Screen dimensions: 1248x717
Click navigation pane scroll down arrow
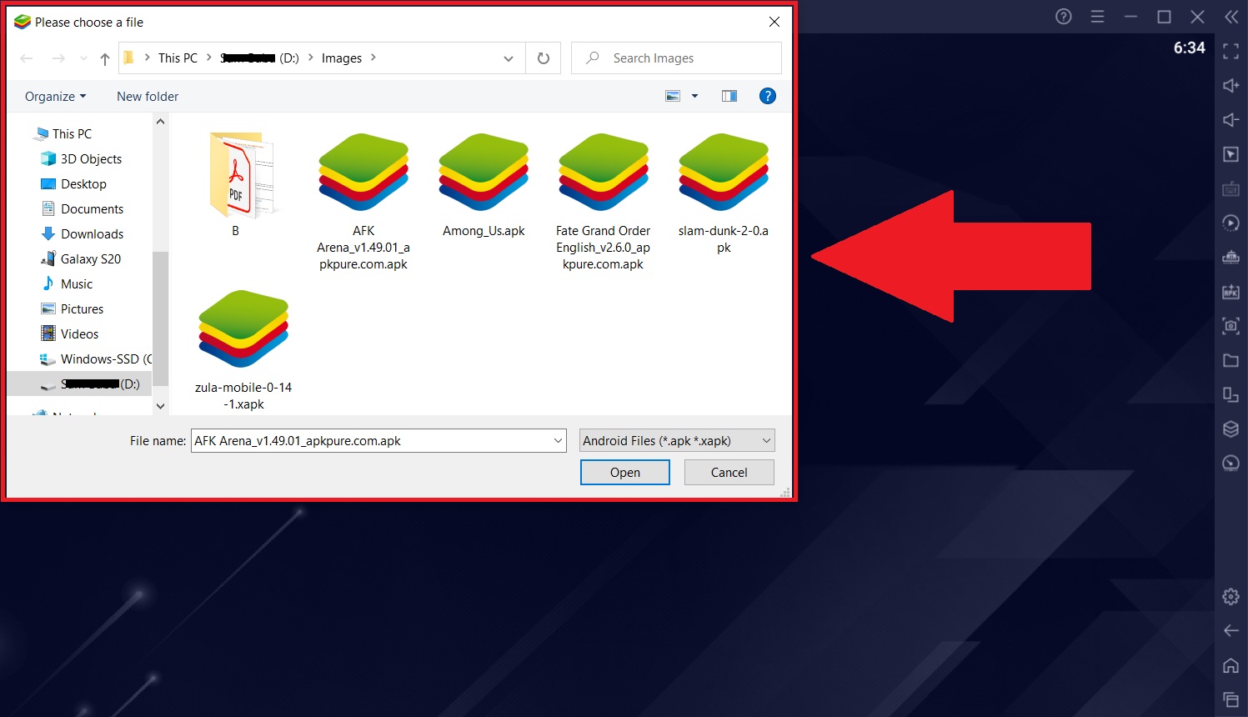click(161, 406)
